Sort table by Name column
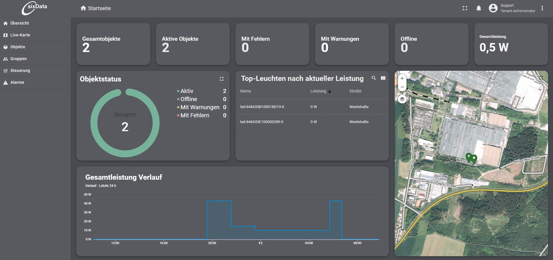The width and height of the screenshot is (553, 260). [x=245, y=91]
